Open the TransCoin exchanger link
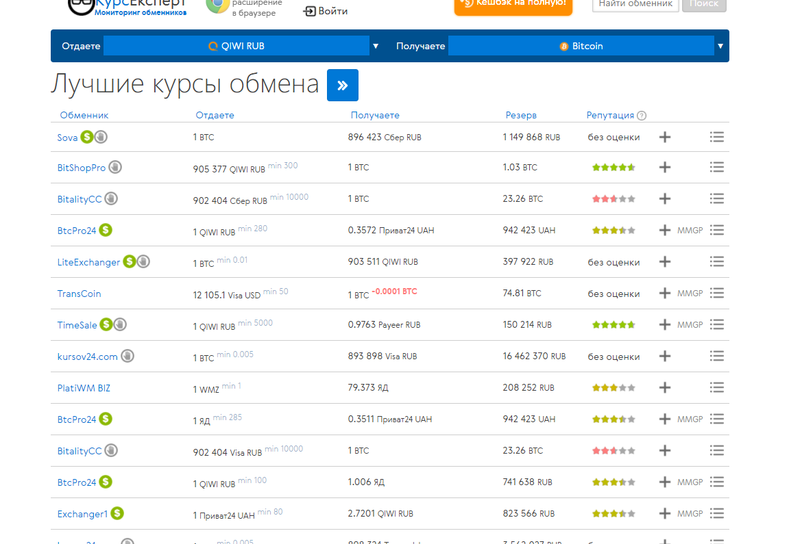Screen dimensions: 789x544 tap(79, 294)
